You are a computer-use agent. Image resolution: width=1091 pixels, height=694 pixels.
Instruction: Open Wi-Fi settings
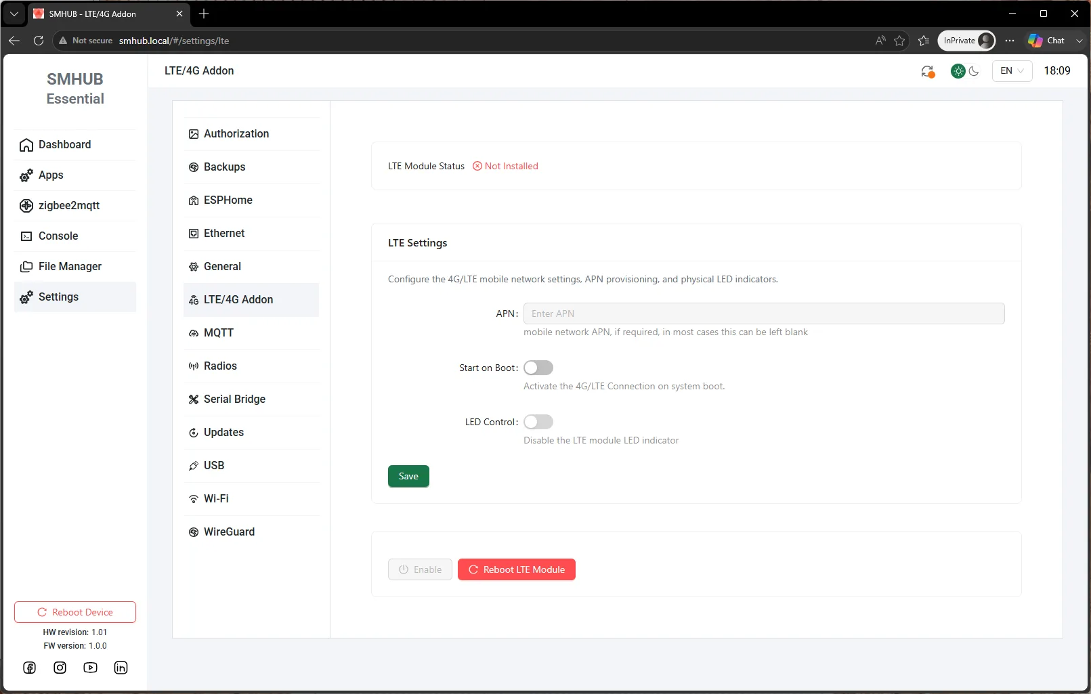(x=251, y=499)
